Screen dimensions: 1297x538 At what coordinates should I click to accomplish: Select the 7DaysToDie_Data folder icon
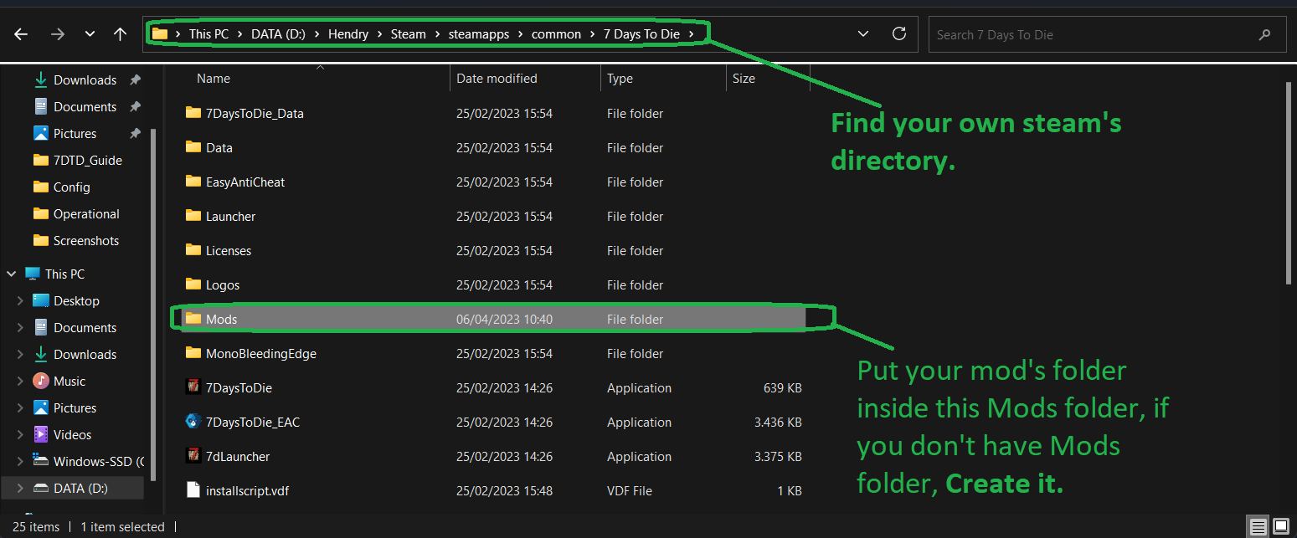tap(193, 113)
